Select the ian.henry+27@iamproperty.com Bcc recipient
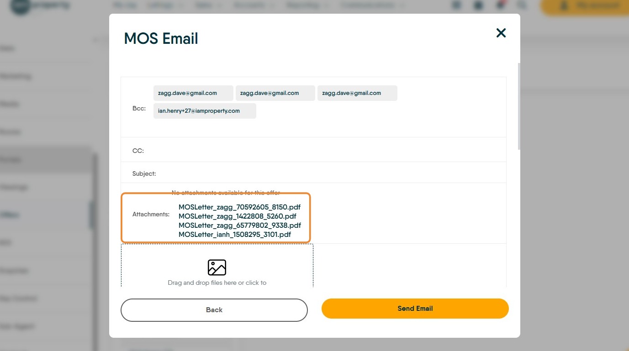This screenshot has height=351, width=629. [204, 111]
